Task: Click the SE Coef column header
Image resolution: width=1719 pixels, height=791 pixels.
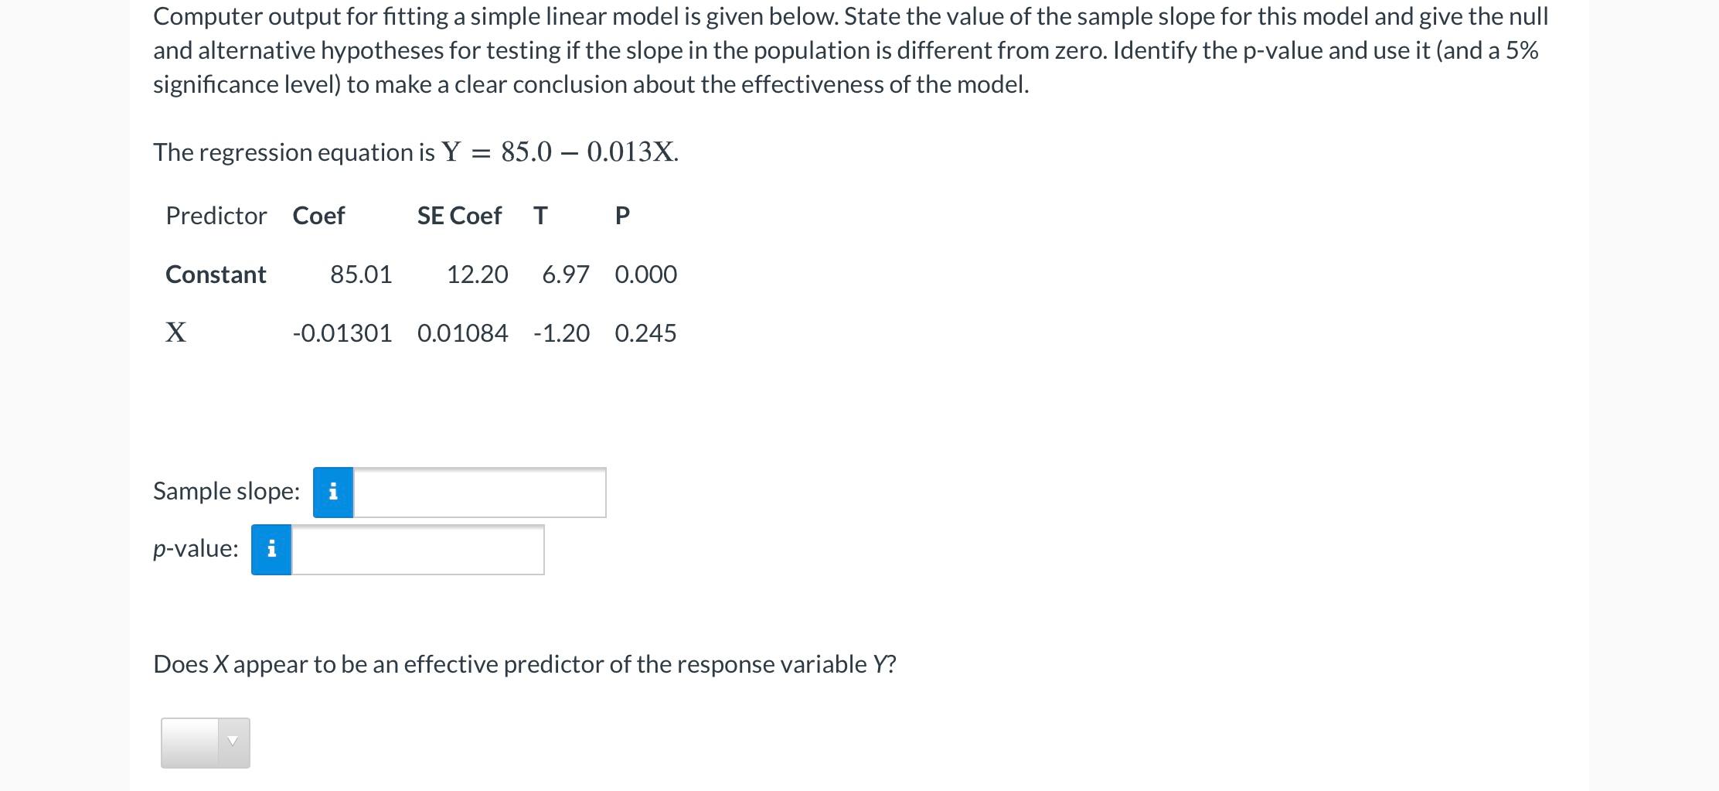Action: pos(459,216)
